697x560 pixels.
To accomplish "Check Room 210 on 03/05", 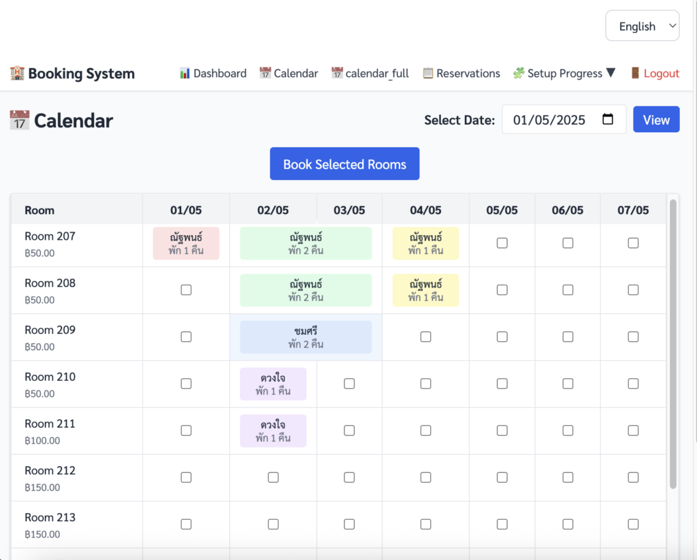I will point(349,384).
